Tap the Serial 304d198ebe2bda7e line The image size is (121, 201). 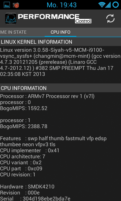click(x=35, y=199)
